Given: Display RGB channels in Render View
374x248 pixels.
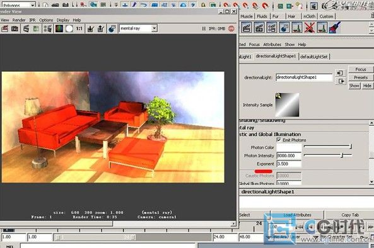Looking at the screenshot, I should tap(59, 29).
